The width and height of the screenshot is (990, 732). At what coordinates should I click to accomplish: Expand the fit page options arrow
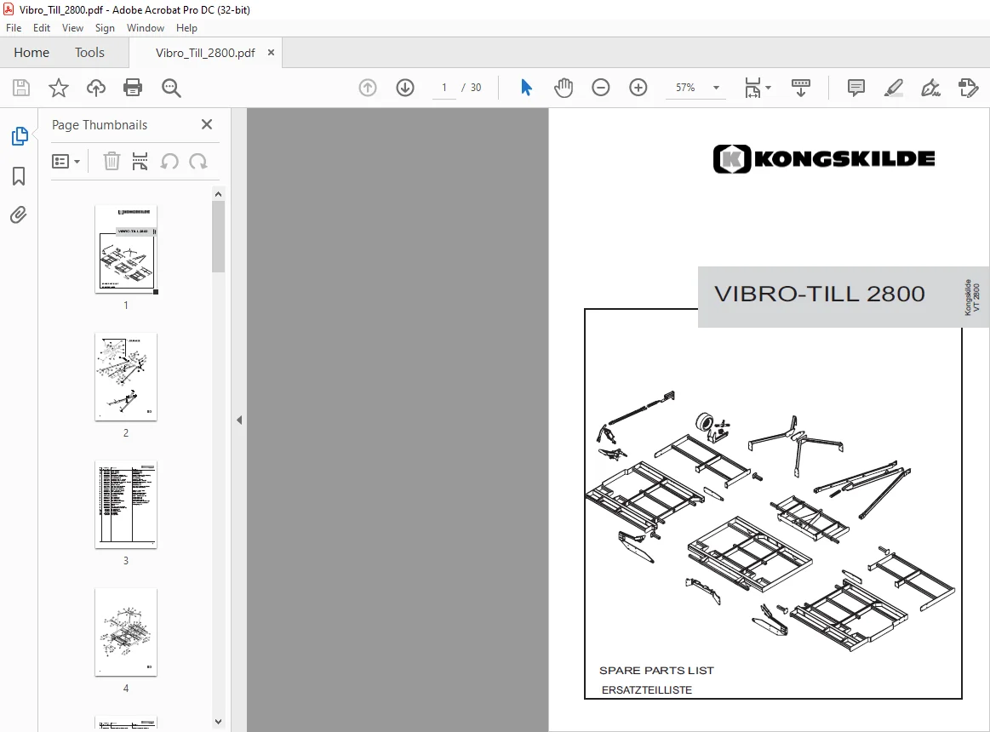pos(769,88)
